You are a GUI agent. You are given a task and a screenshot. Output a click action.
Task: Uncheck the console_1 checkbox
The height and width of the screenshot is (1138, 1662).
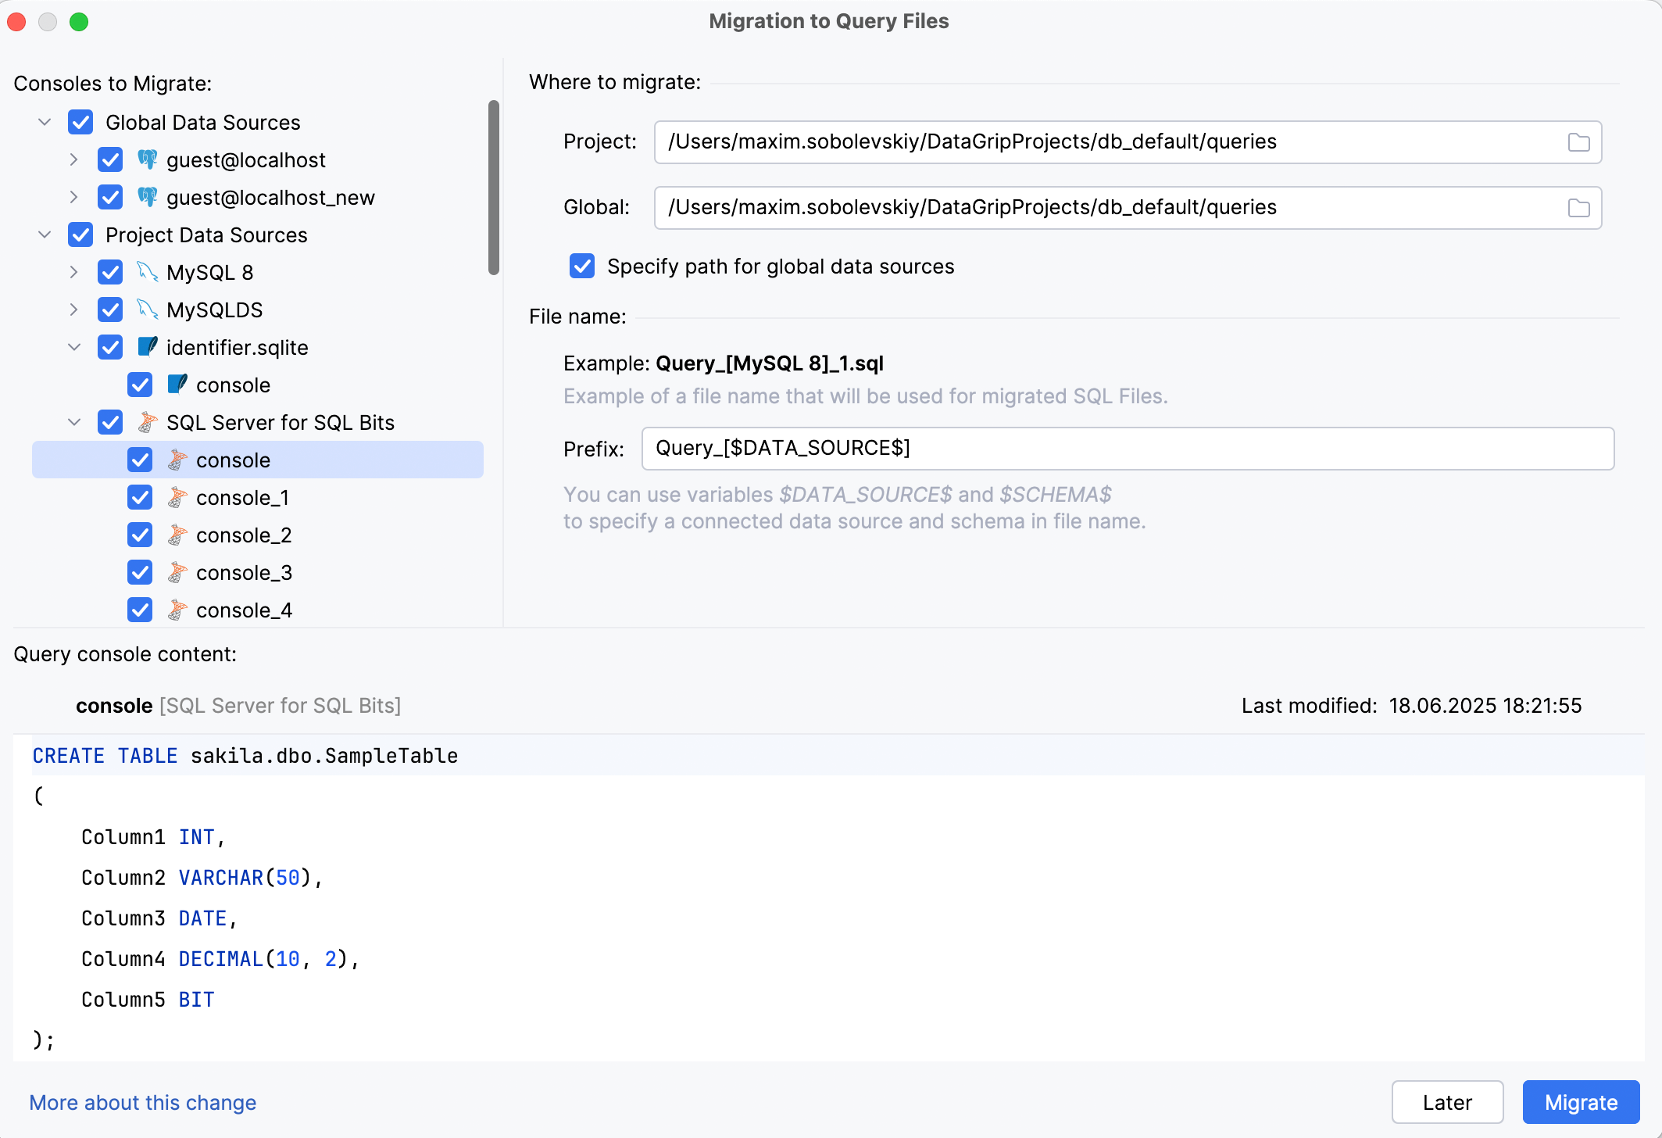[x=140, y=498]
